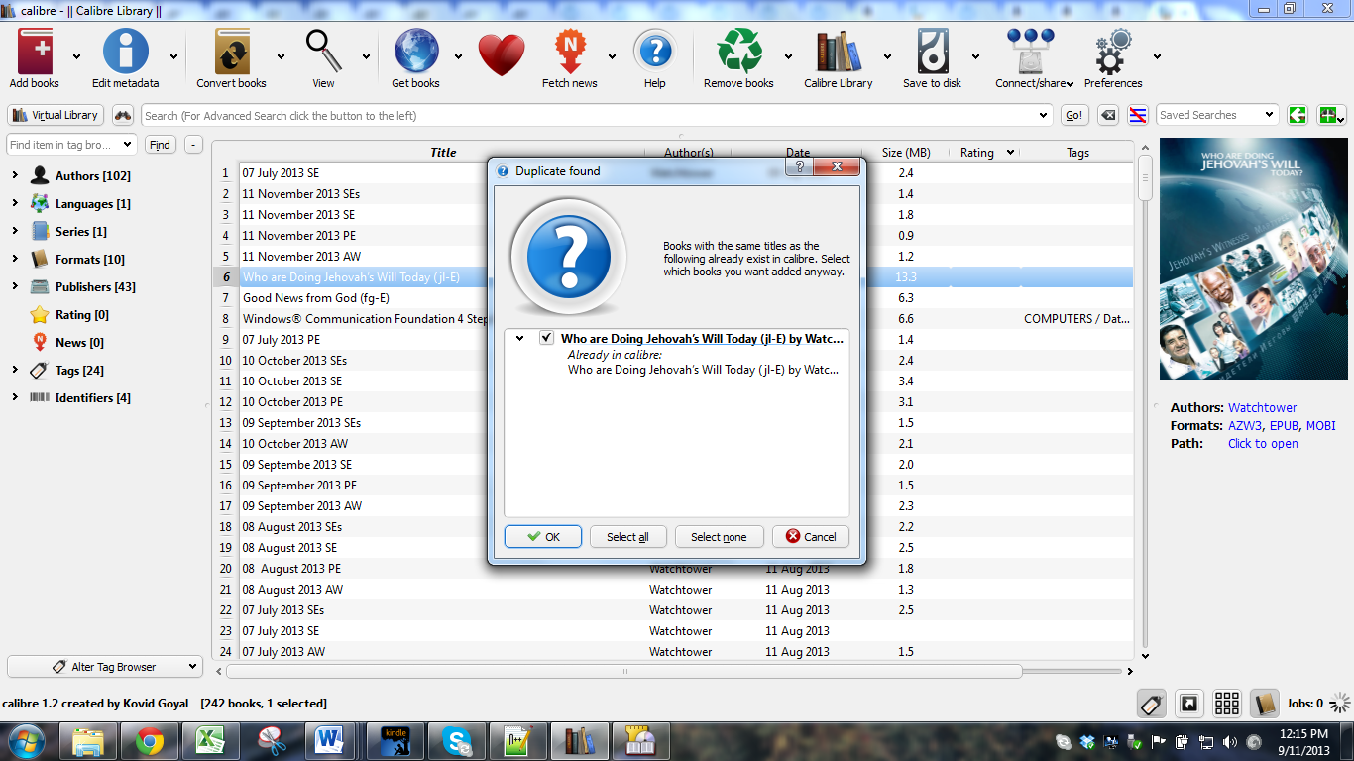Open the Watchtower author link
Viewport: 1354px width, 761px height.
tap(1262, 408)
